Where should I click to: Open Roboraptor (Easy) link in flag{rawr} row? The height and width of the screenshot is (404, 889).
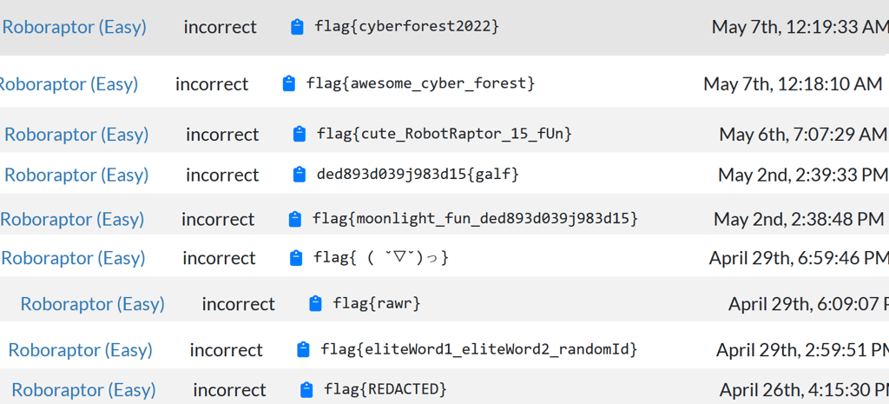(92, 304)
